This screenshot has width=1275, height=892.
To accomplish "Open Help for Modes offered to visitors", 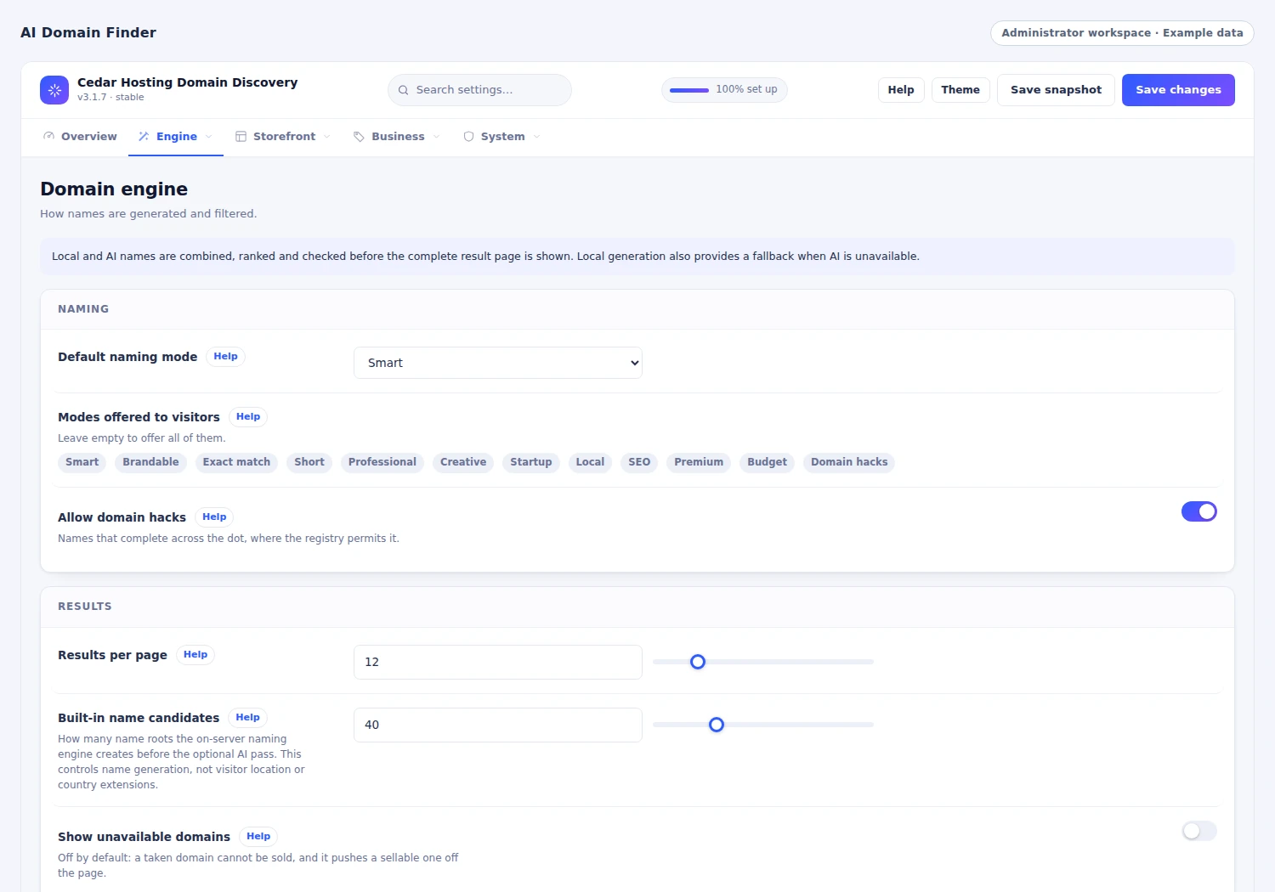I will pyautogui.click(x=248, y=417).
